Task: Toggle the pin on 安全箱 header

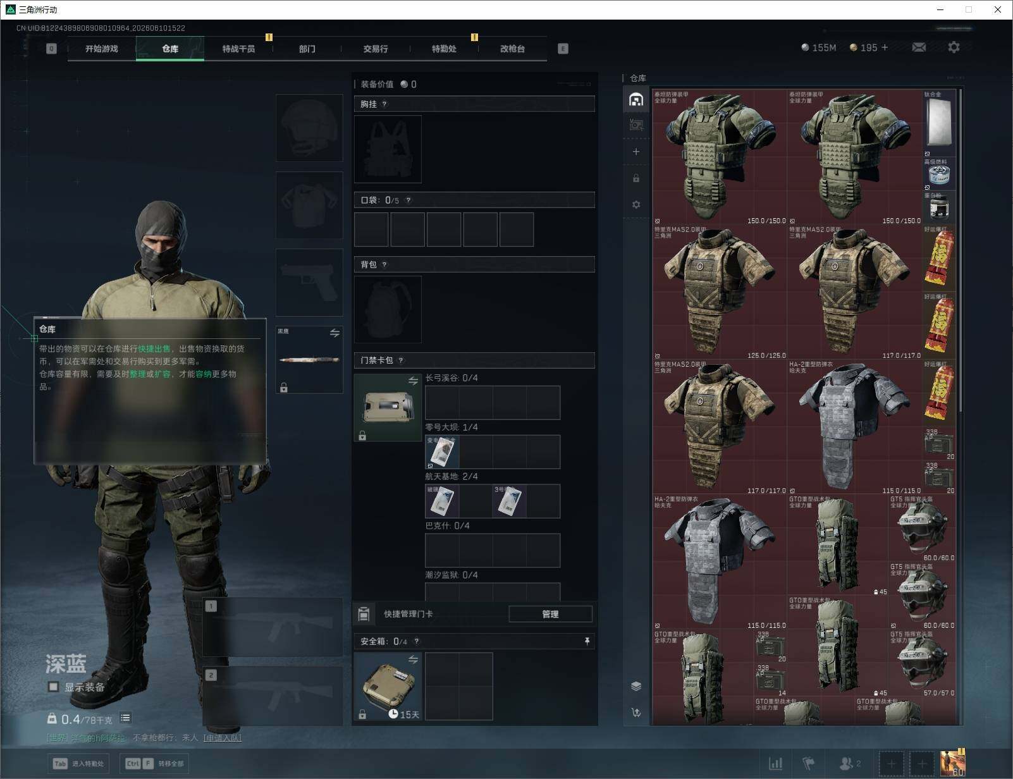Action: pyautogui.click(x=587, y=642)
